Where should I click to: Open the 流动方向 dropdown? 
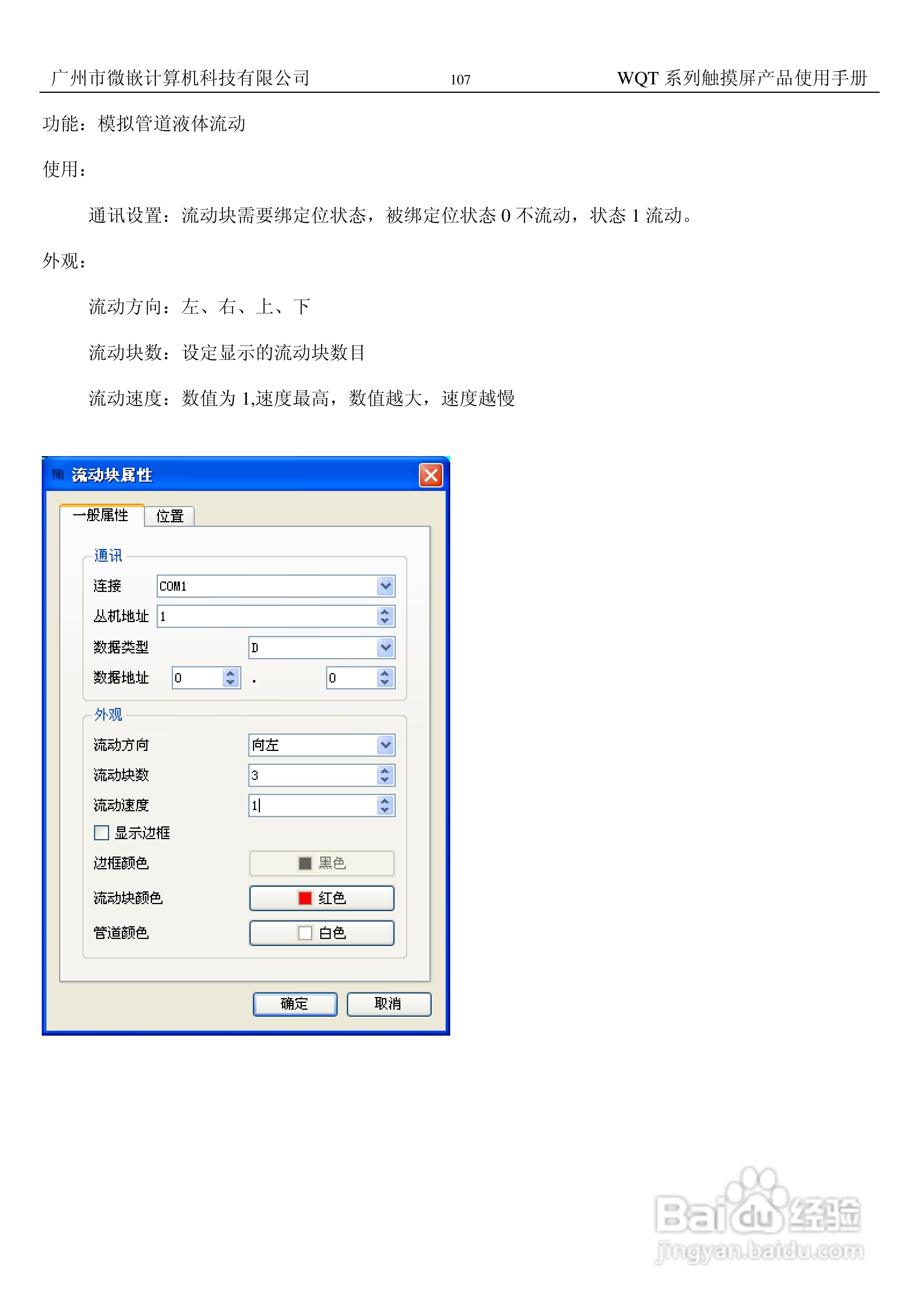(385, 745)
